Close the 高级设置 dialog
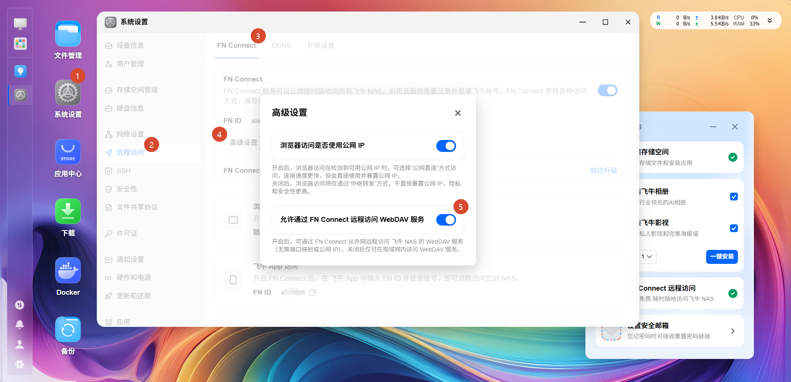791x382 pixels. [x=458, y=113]
